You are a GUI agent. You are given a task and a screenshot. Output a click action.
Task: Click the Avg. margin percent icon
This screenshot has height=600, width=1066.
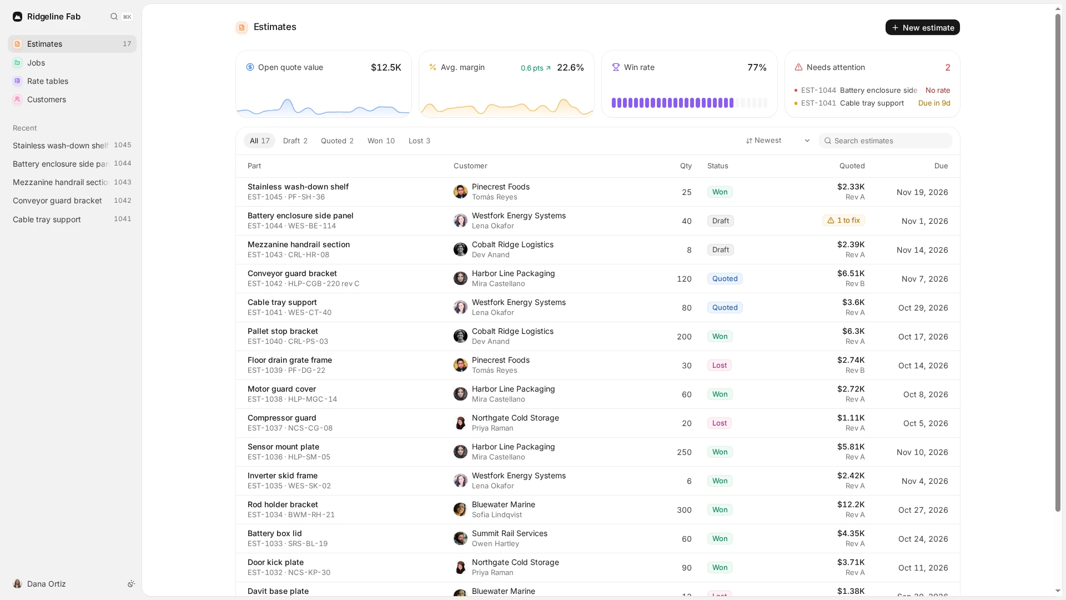click(x=433, y=67)
